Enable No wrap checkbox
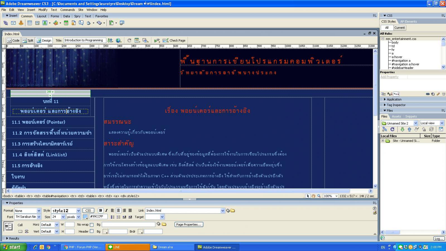Image resolution: width=446 pixels, height=251 pixels. (x=92, y=225)
